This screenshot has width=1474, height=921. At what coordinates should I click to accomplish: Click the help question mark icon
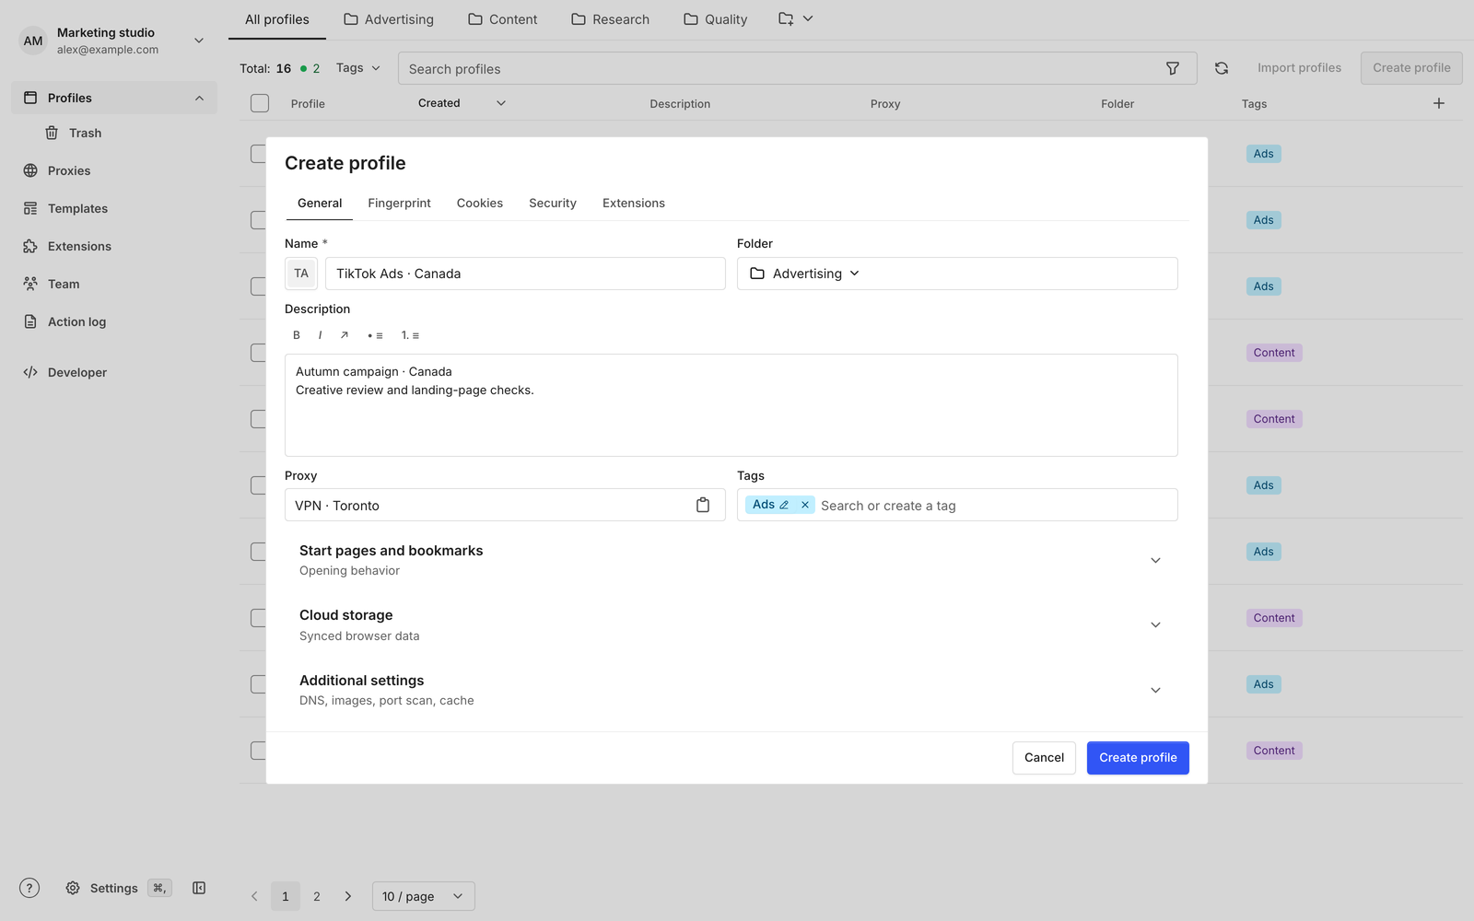(29, 888)
